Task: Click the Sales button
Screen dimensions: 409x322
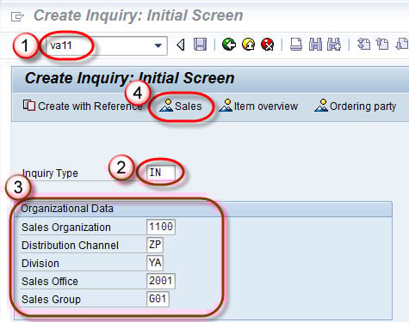Action: click(x=181, y=106)
